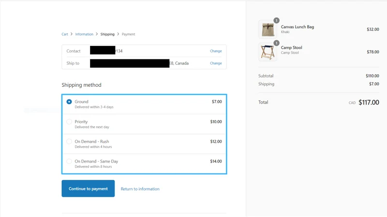Click the $14.00 Same Day price
Screen dimensions: 387x217
tap(216, 161)
